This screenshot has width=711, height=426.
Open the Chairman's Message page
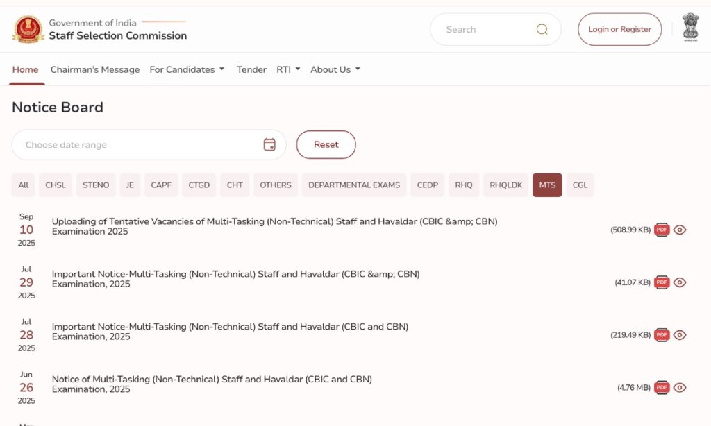95,69
